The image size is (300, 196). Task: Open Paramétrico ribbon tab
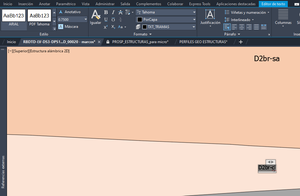(x=66, y=4)
